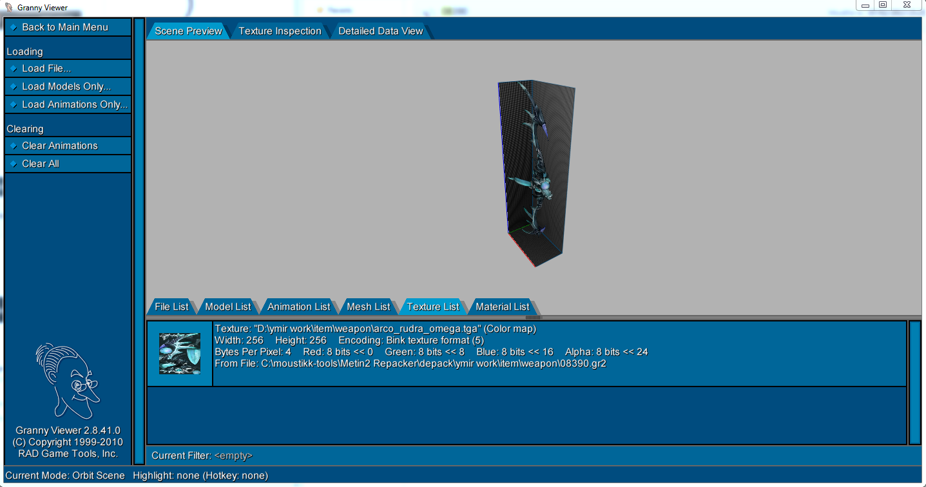Show the Animation List tab
The width and height of the screenshot is (926, 487).
click(x=299, y=307)
